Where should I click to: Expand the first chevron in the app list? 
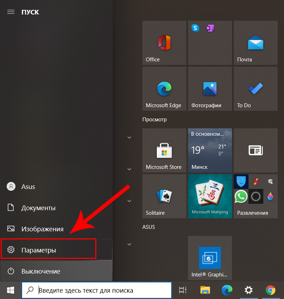click(x=129, y=138)
